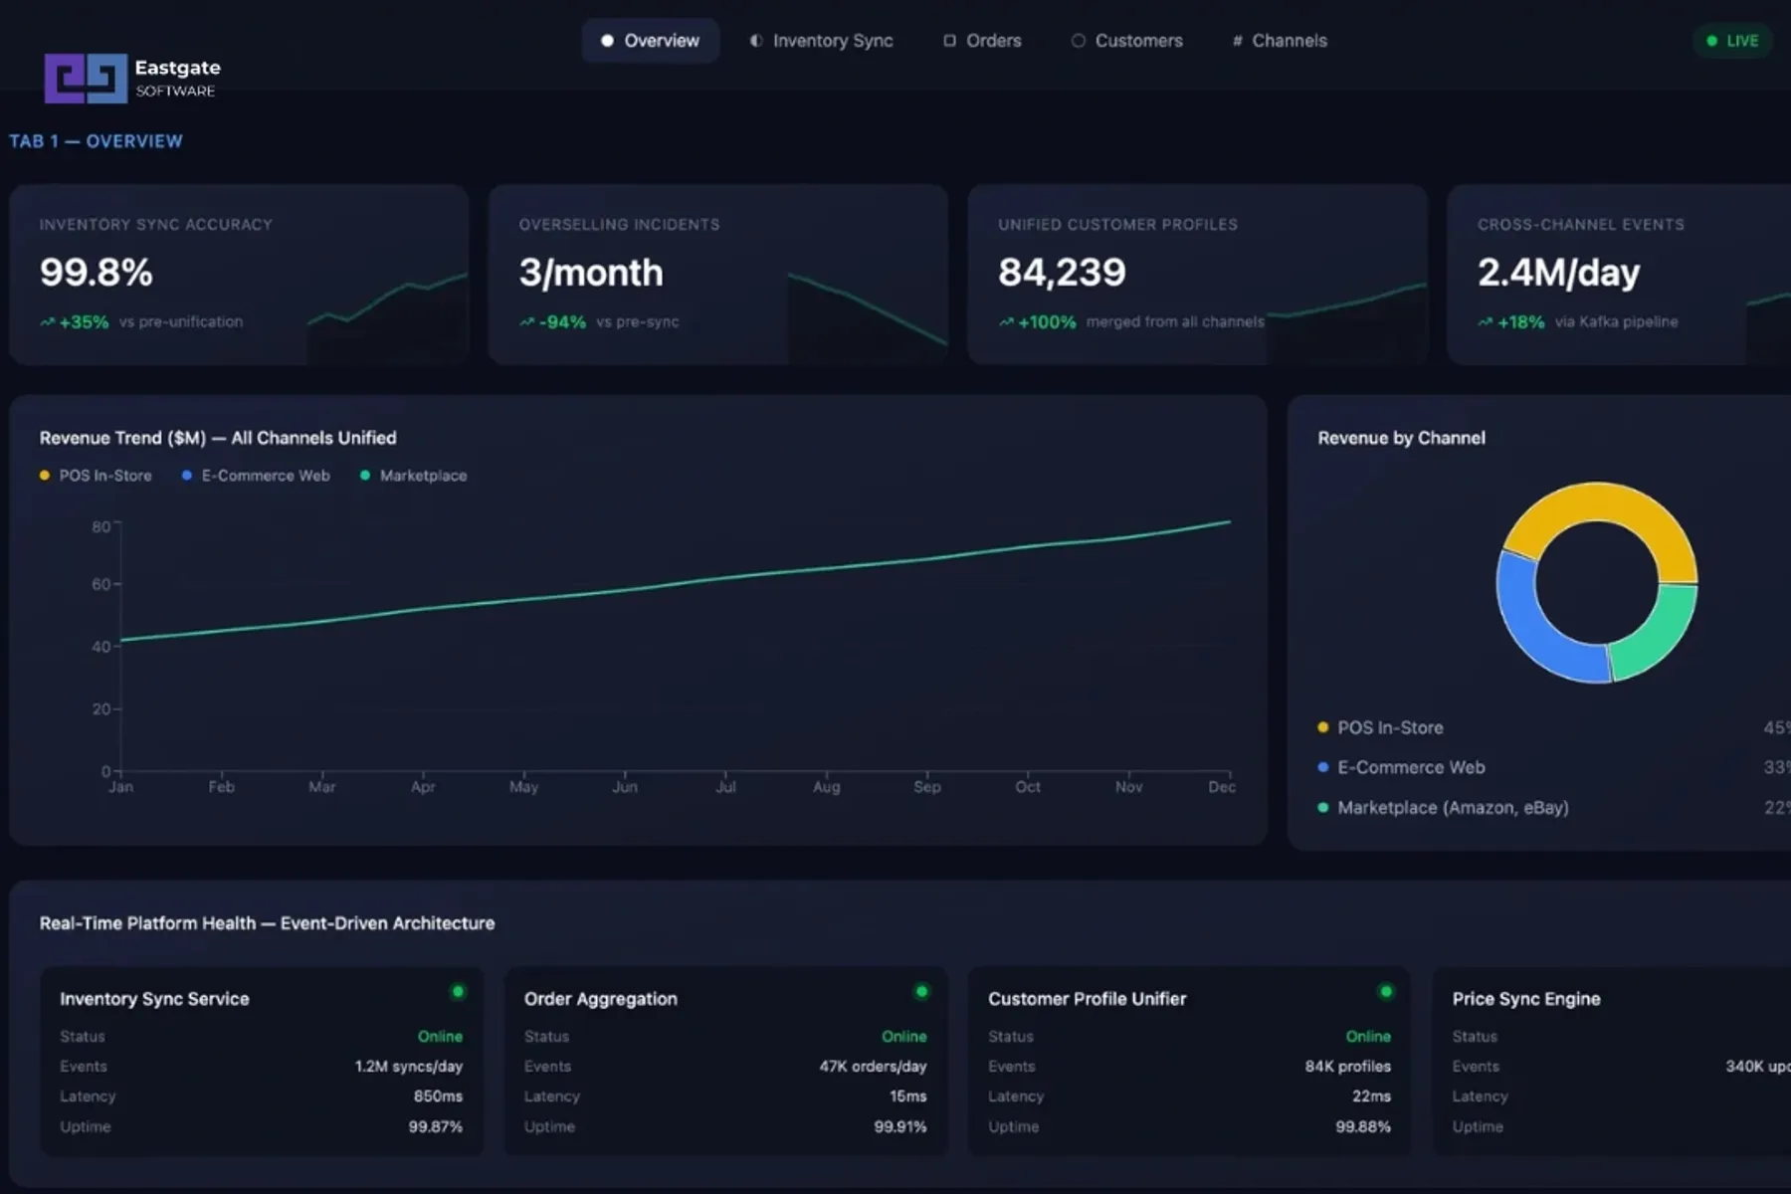This screenshot has width=1791, height=1194.
Task: Click the green status dot on Customer Profile Unifier
Action: pos(1385,991)
